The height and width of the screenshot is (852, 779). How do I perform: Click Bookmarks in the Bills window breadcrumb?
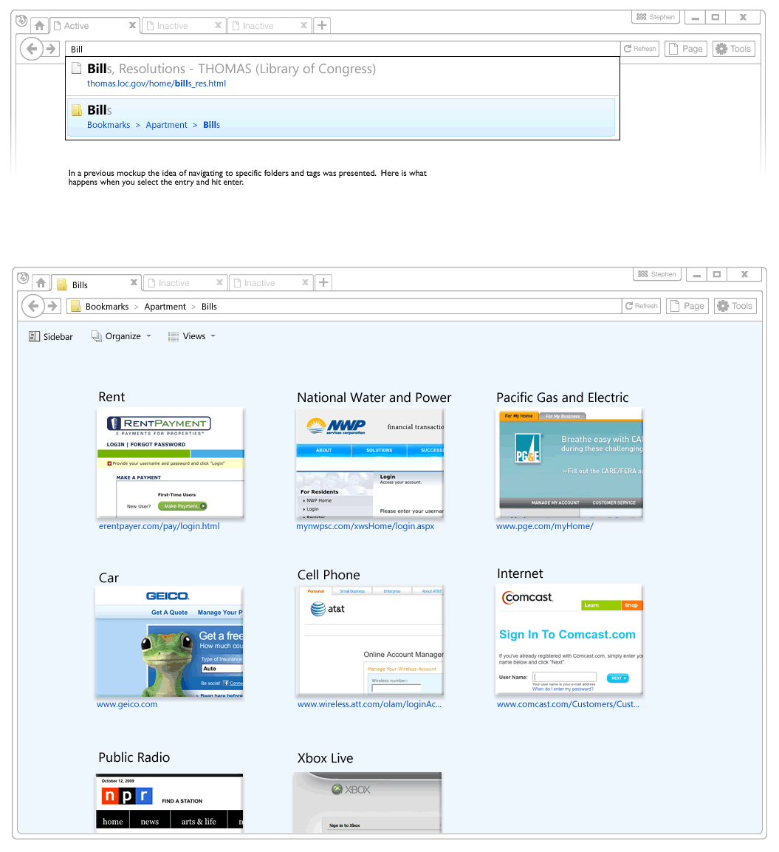(x=107, y=307)
